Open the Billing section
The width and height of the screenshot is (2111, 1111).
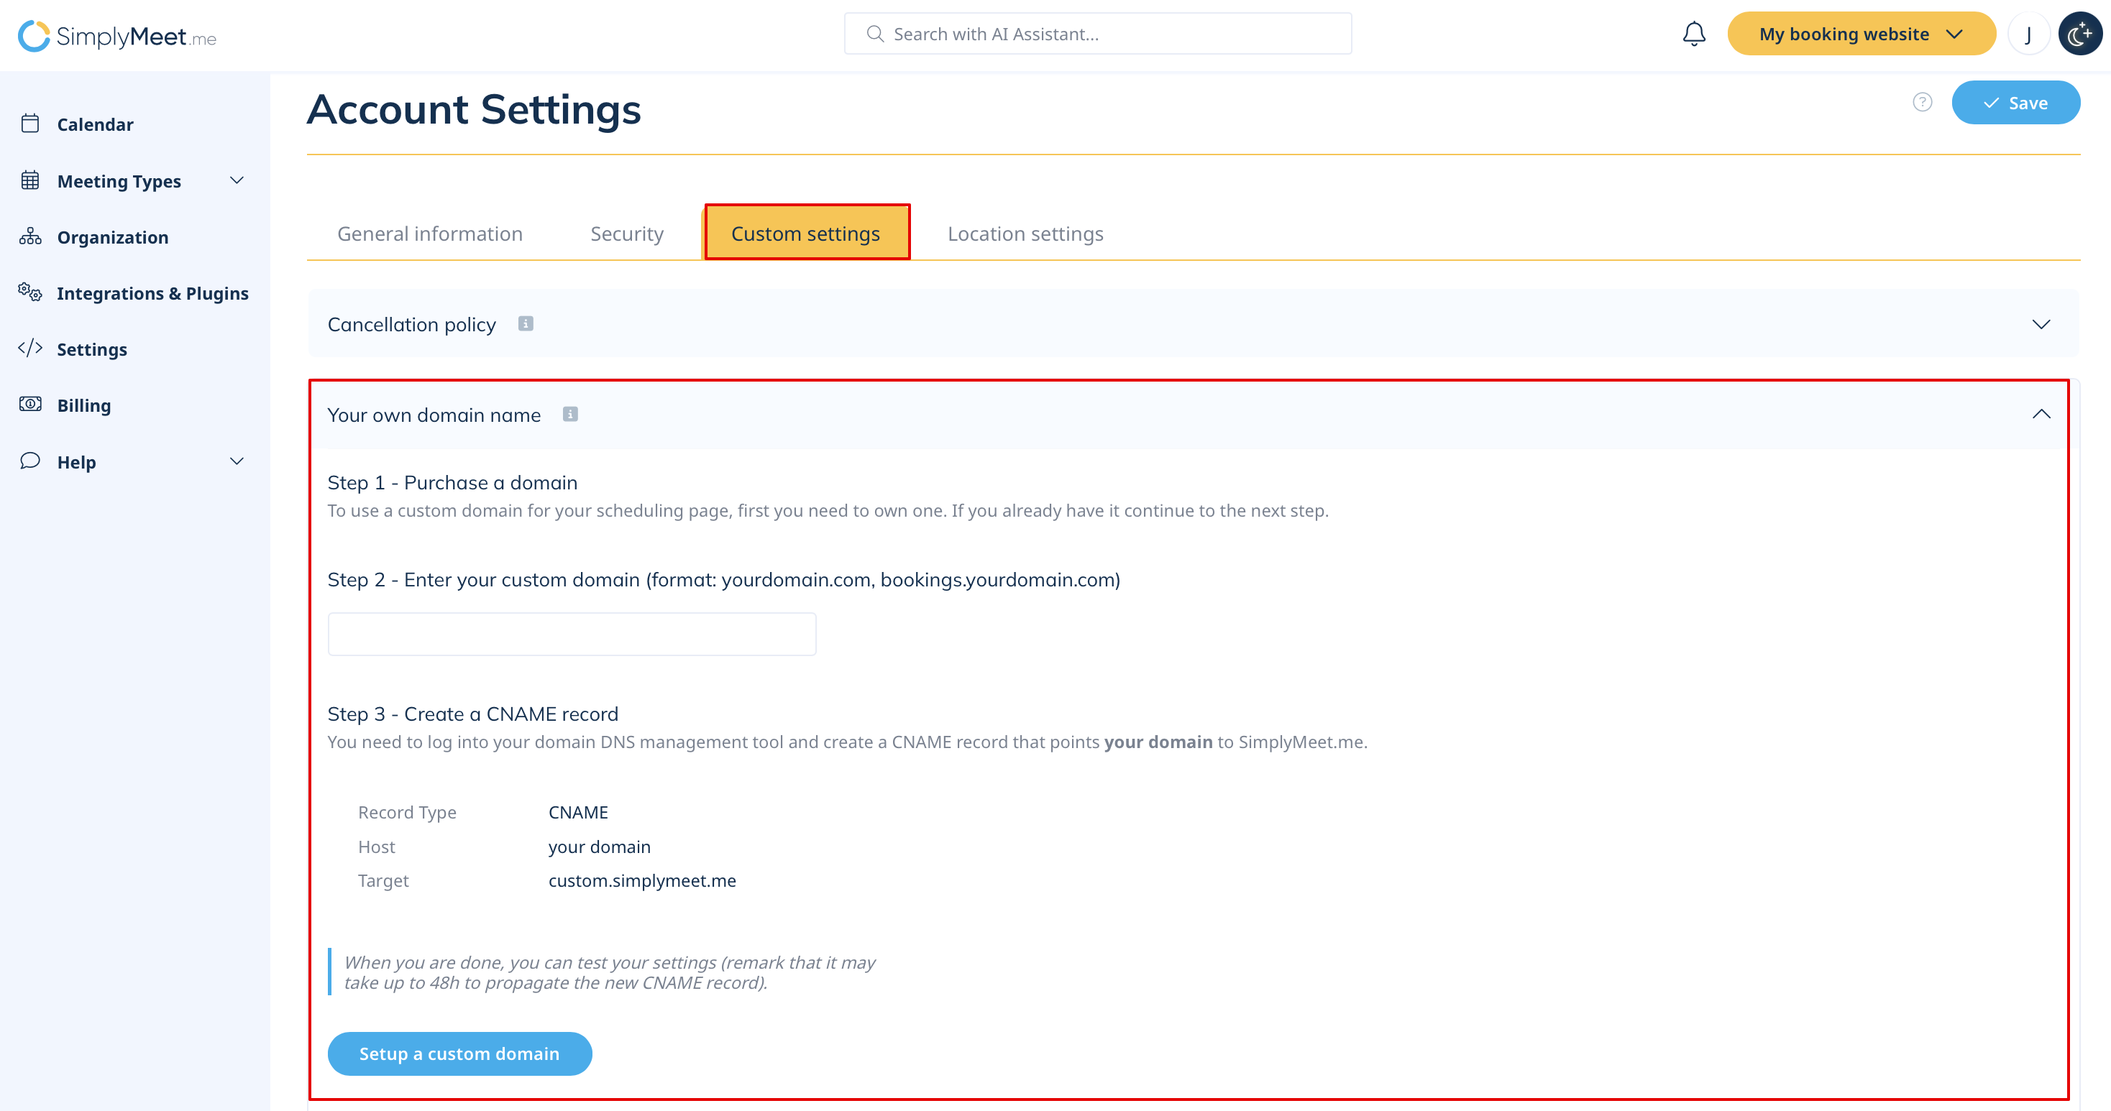coord(83,405)
